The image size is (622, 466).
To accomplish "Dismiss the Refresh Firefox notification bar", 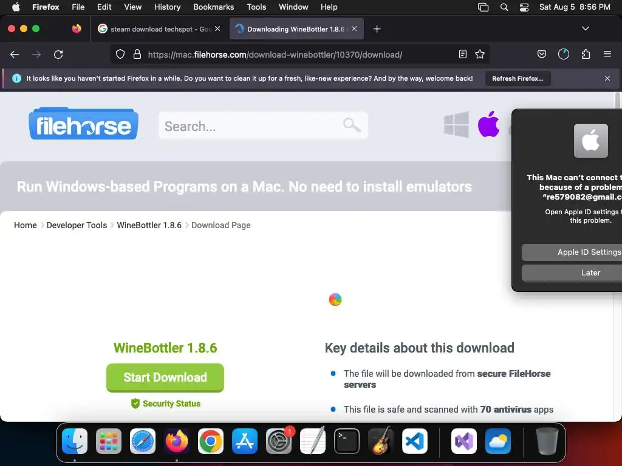I will coord(607,78).
